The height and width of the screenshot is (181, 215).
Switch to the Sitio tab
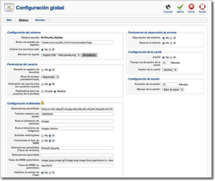[x=9, y=20]
